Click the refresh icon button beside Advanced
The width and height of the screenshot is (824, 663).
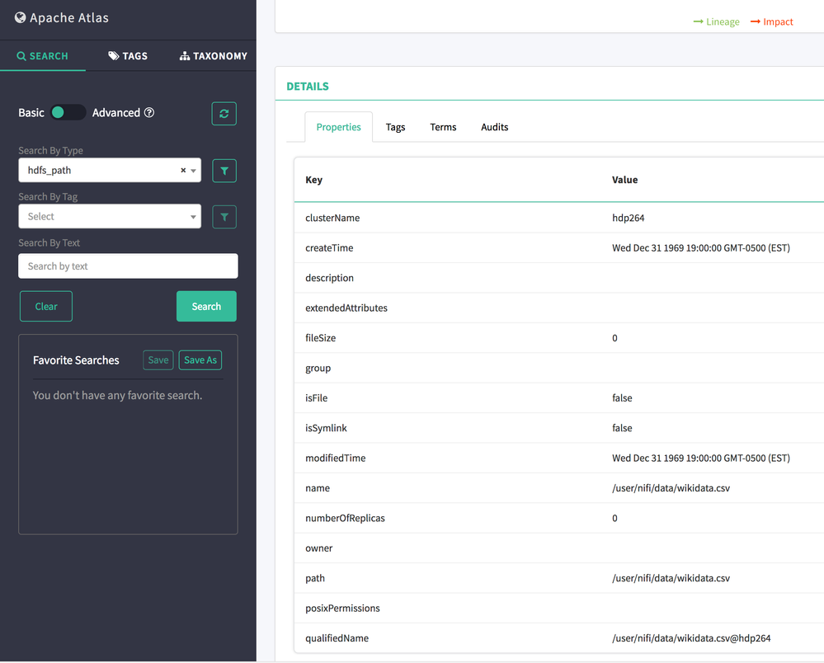pyautogui.click(x=224, y=114)
